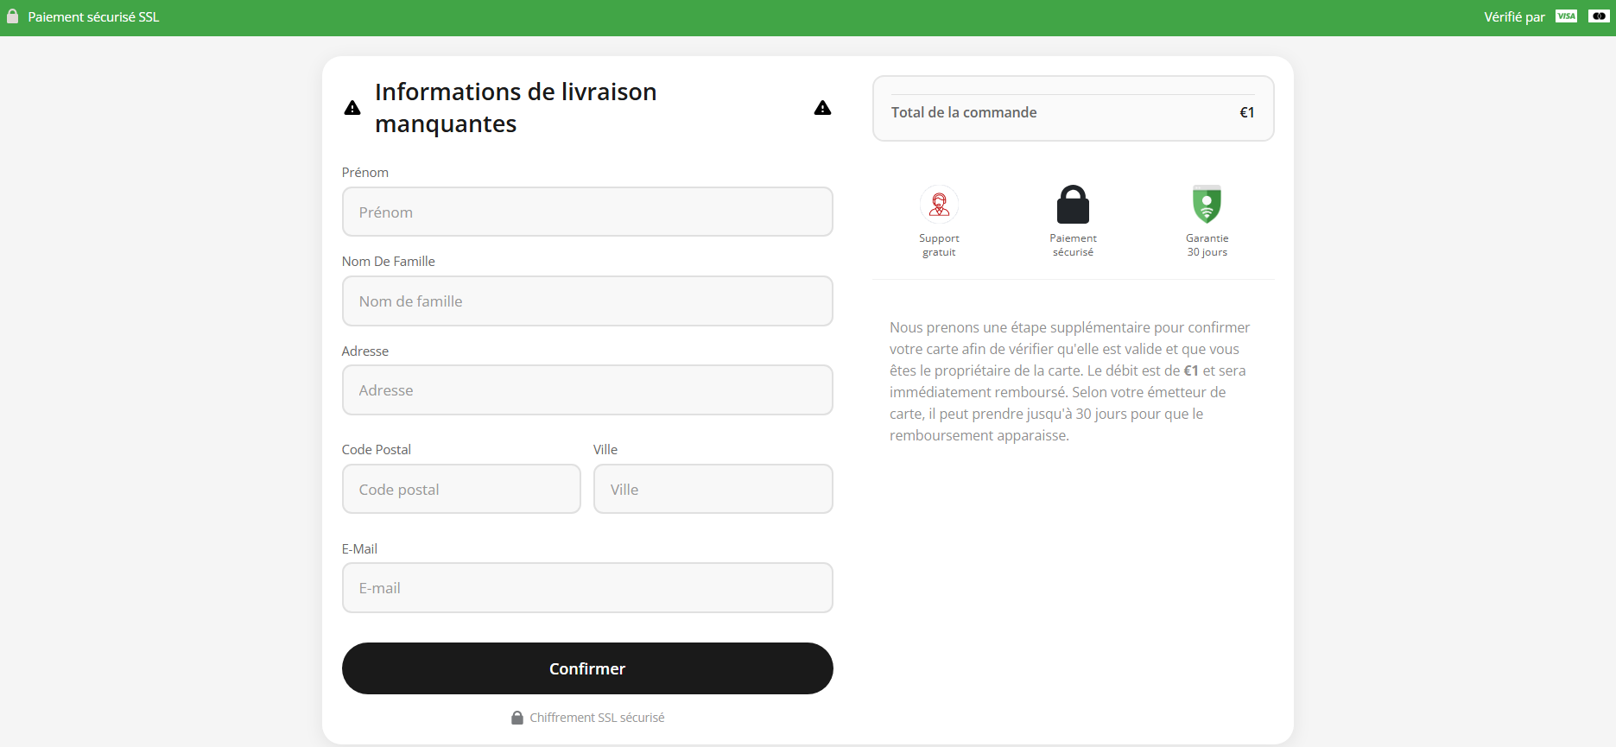Click the green Garantie 30 jours shield
The width and height of the screenshot is (1616, 747).
[x=1207, y=205]
